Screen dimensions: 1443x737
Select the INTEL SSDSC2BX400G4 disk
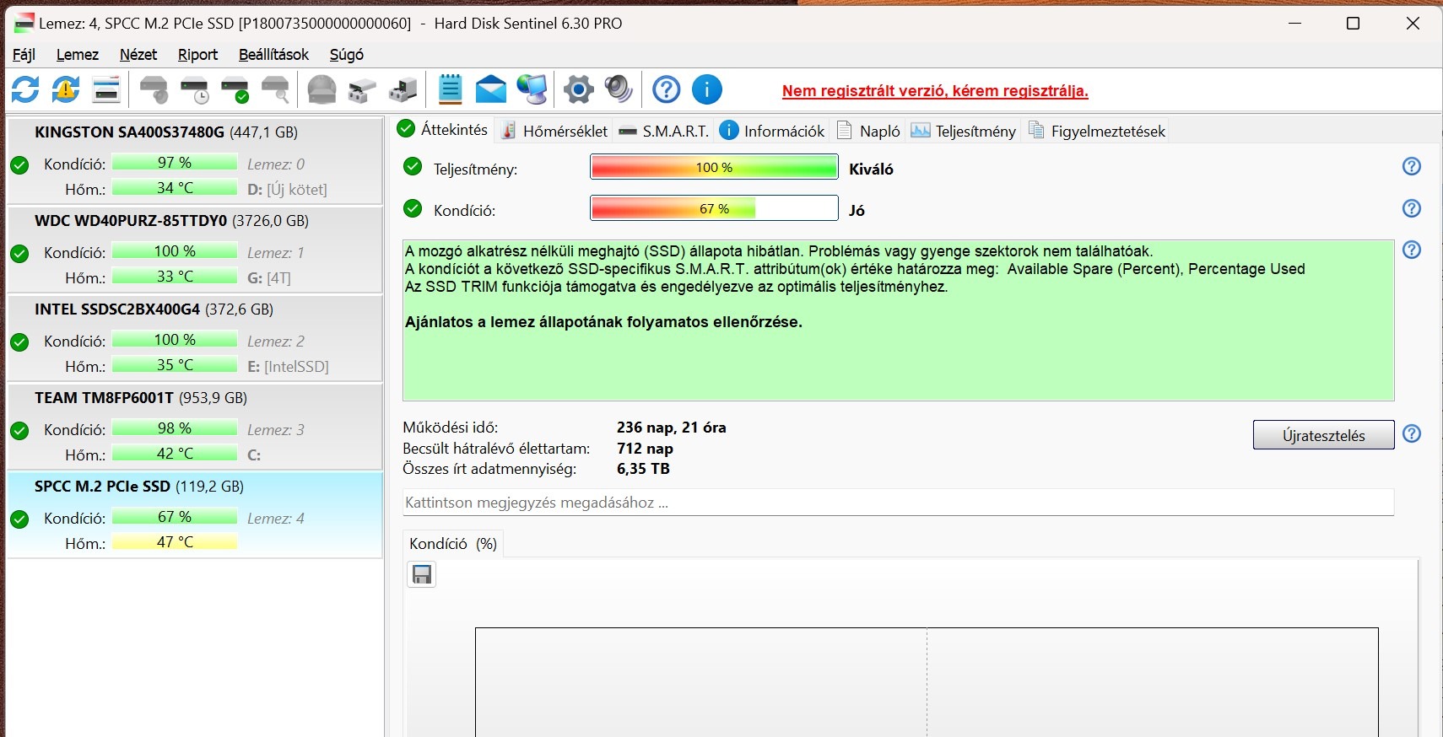pos(195,338)
